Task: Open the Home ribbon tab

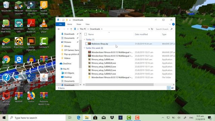Action: pyautogui.click(x=70, y=24)
